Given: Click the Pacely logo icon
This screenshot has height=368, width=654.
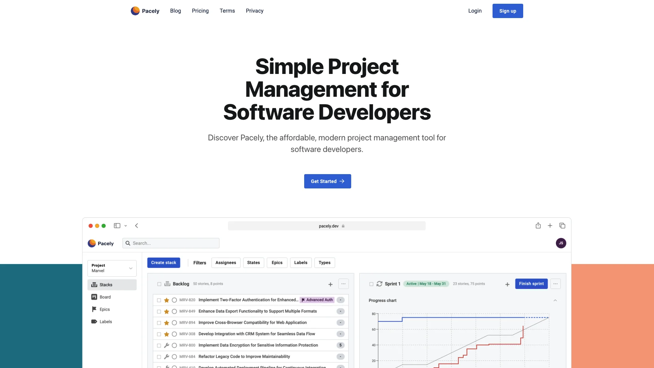Looking at the screenshot, I should point(135,11).
